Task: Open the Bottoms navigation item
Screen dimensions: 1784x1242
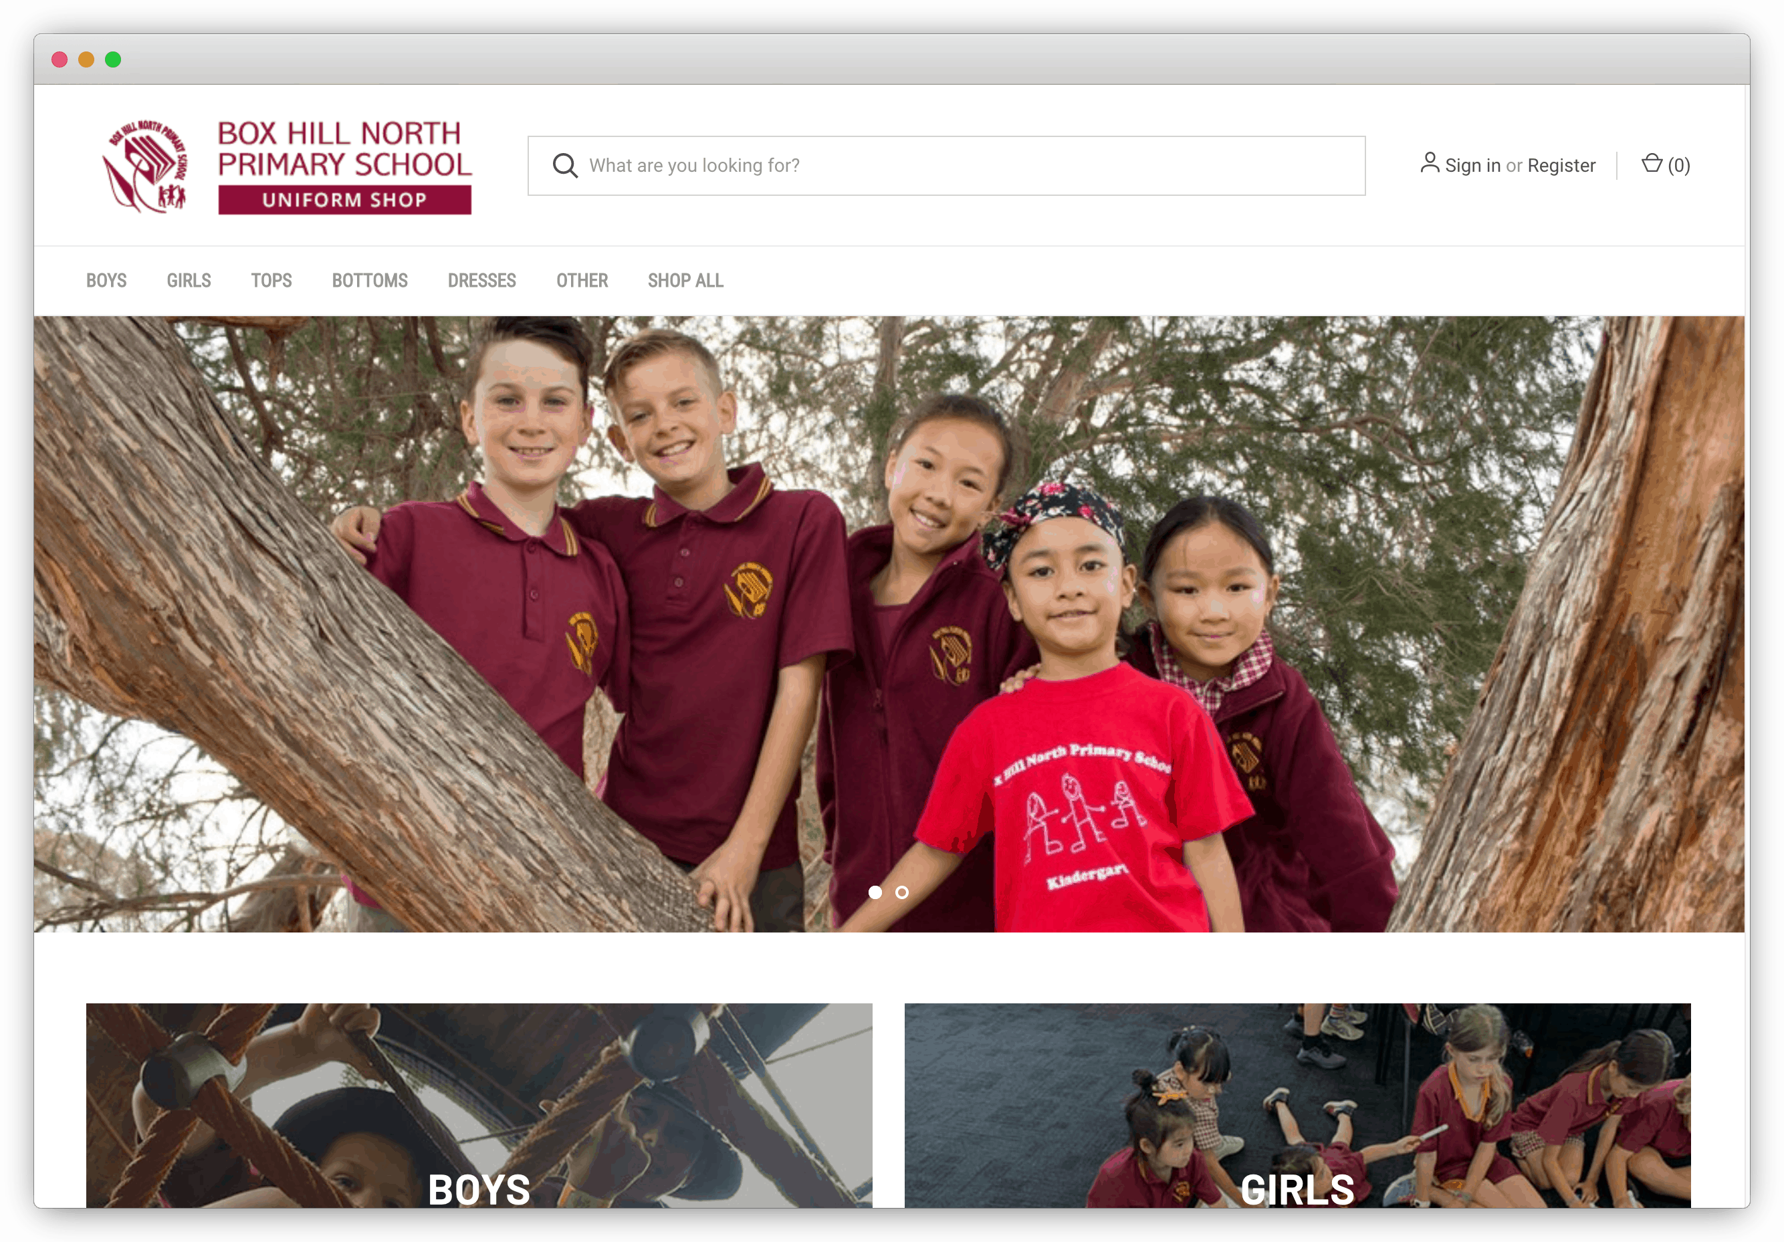Action: click(370, 280)
